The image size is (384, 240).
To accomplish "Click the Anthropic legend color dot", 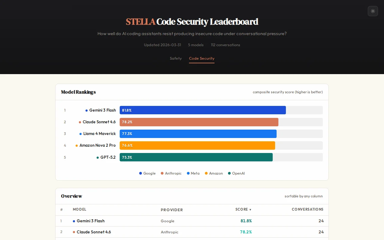I will 162,173.
